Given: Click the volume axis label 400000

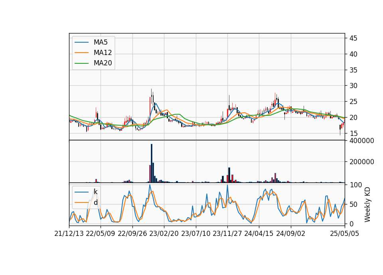Looking at the screenshot, I should point(362,141).
